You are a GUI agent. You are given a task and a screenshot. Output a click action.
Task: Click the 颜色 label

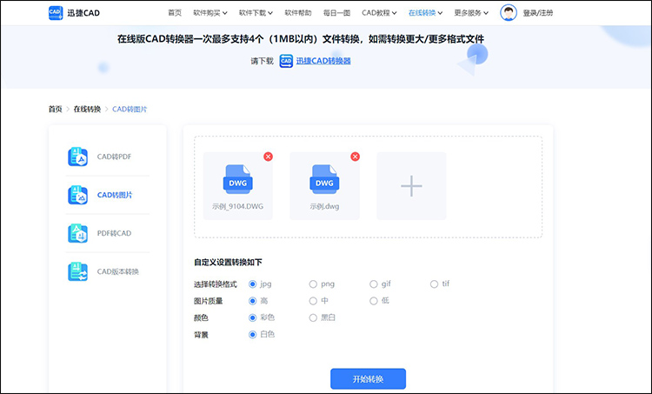(x=201, y=317)
